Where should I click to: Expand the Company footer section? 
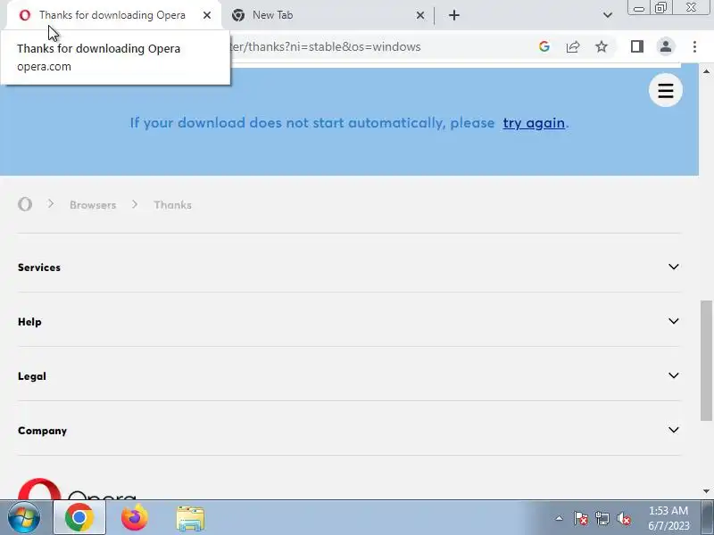(349, 430)
